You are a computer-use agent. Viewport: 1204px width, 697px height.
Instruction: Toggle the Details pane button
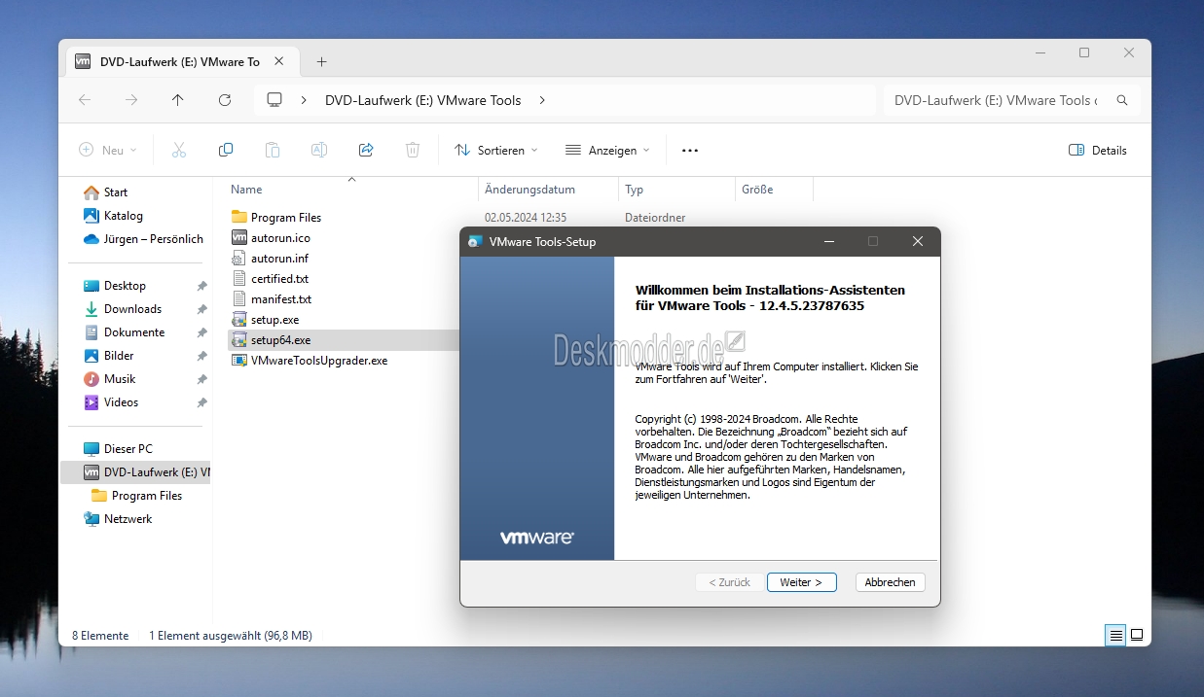[x=1098, y=150]
